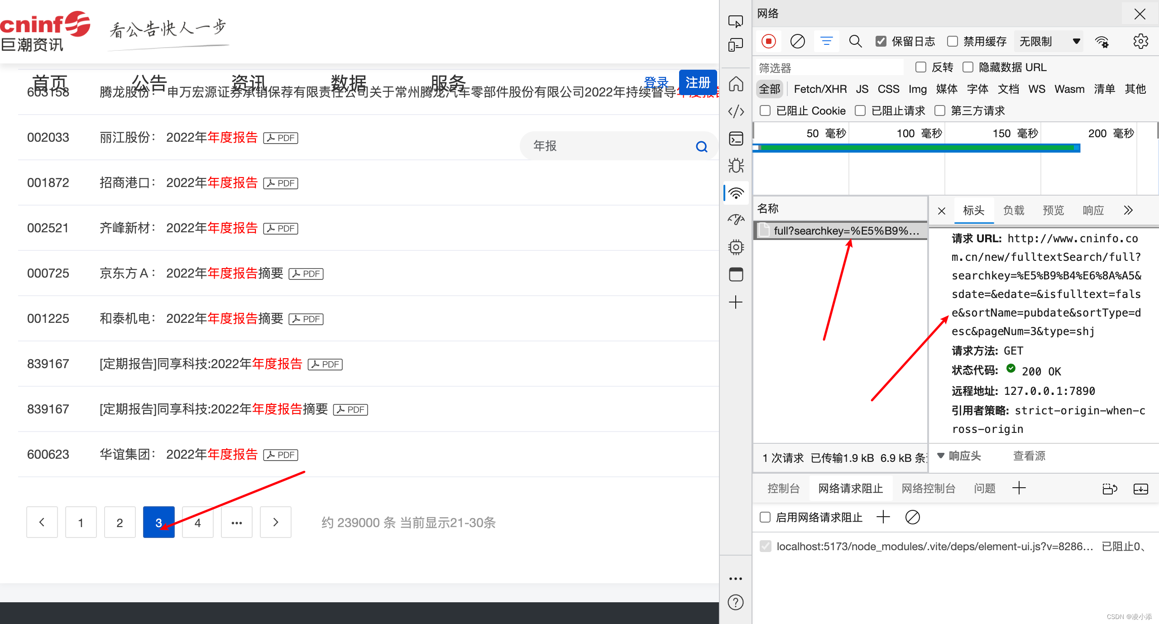Select the inspect element tool icon
This screenshot has width=1159, height=624.
pyautogui.click(x=736, y=22)
